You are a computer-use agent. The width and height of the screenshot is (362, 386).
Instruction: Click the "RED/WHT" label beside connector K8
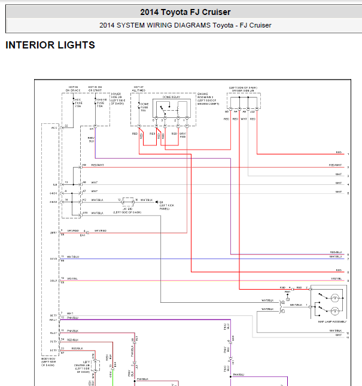pos(98,165)
